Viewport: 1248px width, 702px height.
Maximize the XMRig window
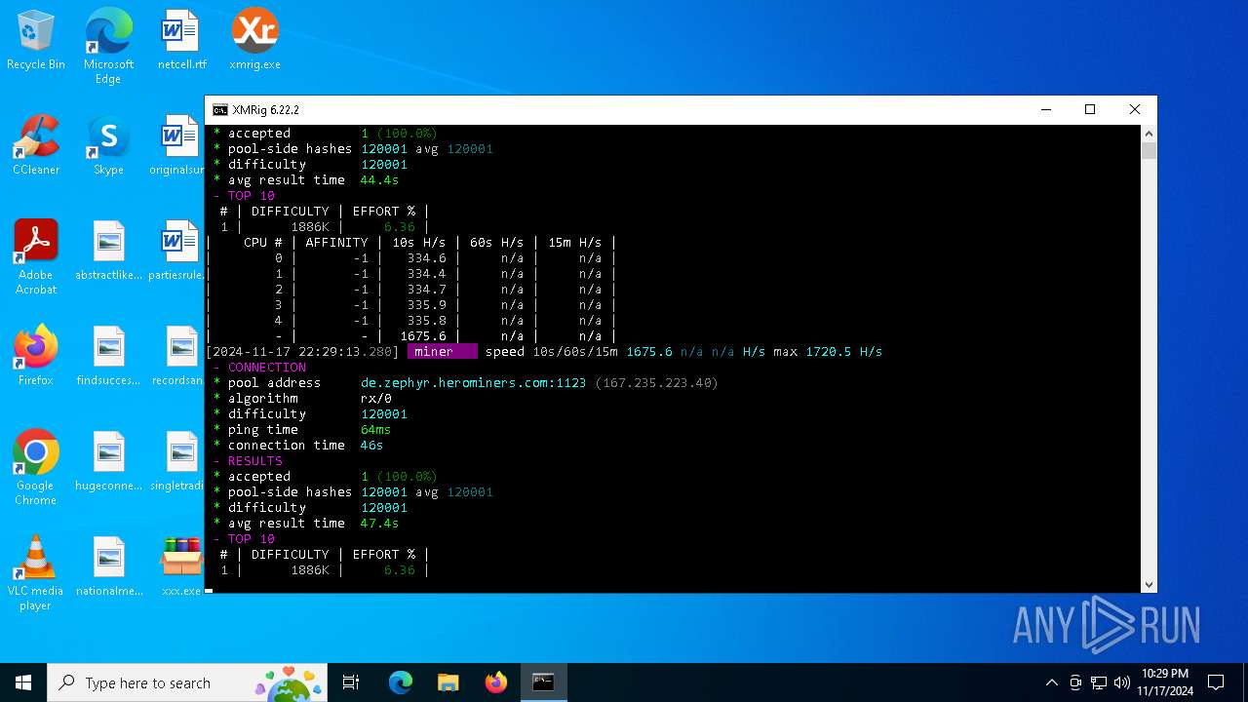1090,110
